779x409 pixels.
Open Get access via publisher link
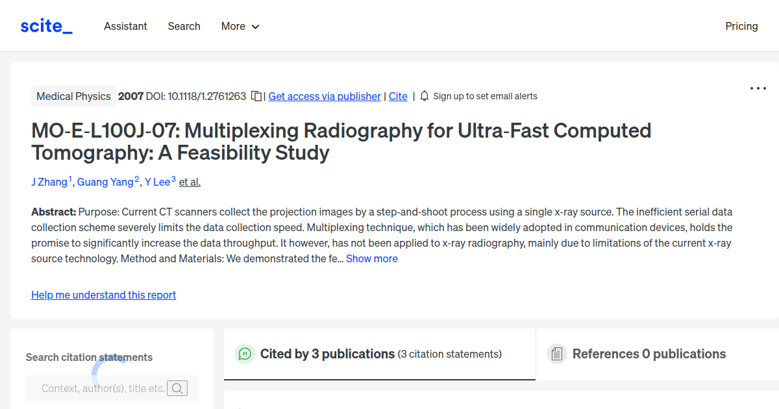point(324,96)
